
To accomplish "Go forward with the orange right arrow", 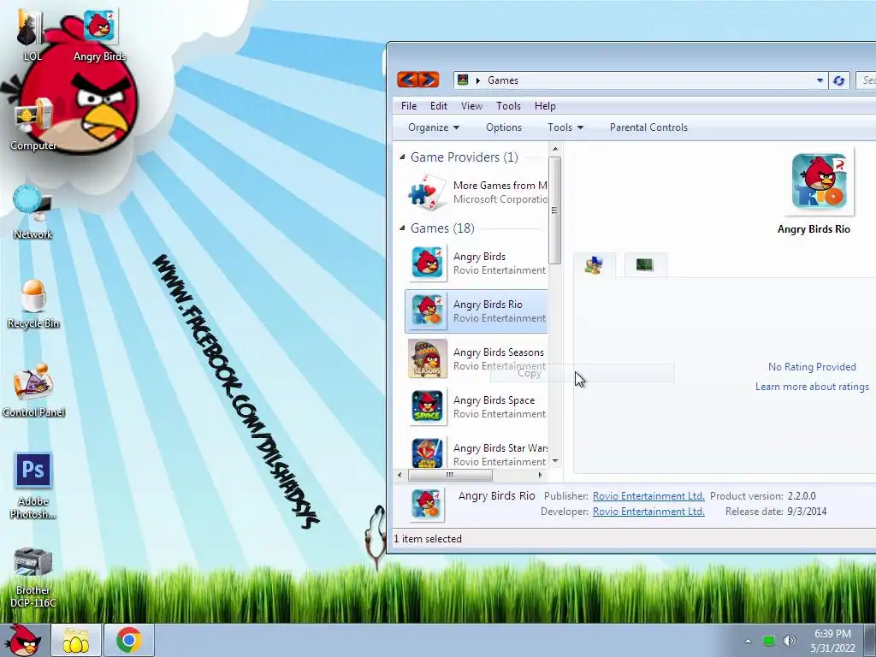I will tap(429, 80).
